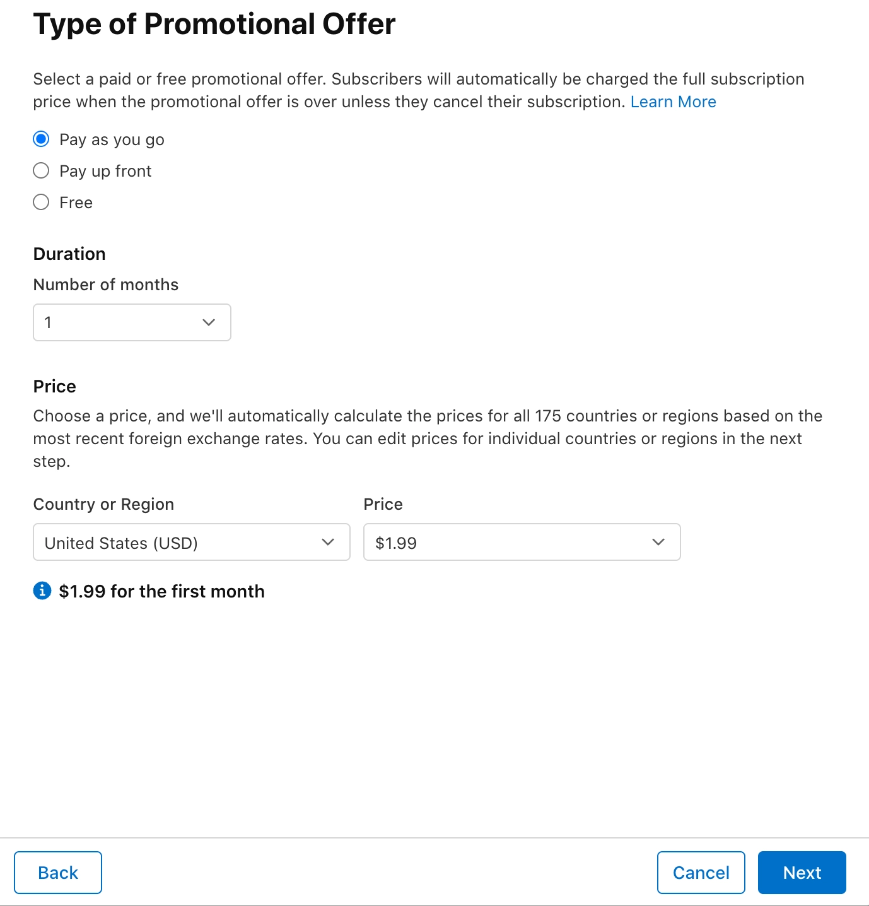Click the Type of Promotional Offer heading
Image resolution: width=869 pixels, height=906 pixels.
point(214,24)
